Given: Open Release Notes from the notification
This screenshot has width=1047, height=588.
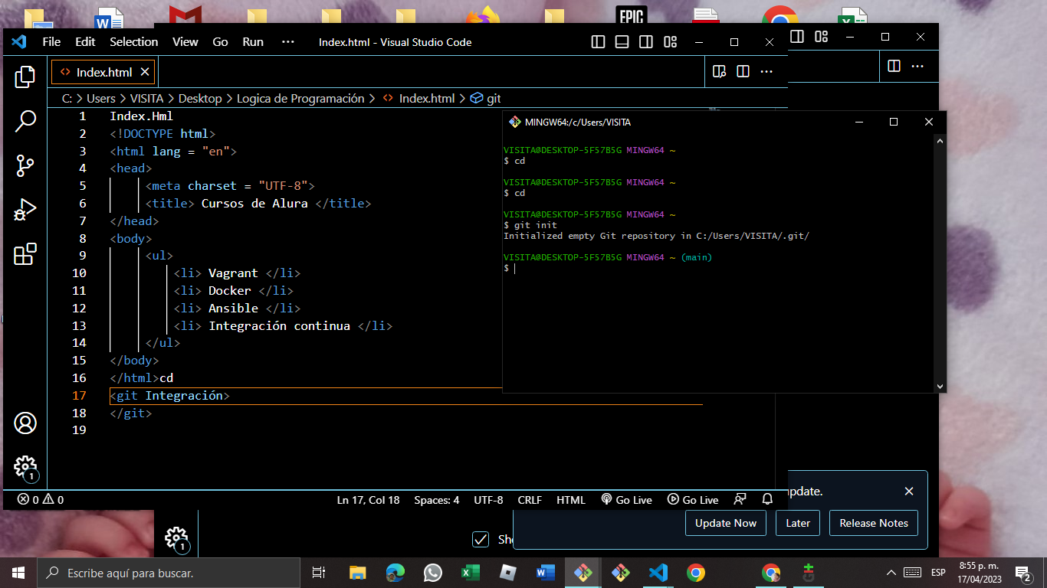Looking at the screenshot, I should (x=874, y=523).
